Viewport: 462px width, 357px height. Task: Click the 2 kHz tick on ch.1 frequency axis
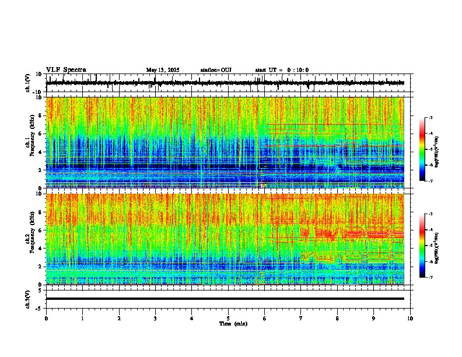[40, 170]
